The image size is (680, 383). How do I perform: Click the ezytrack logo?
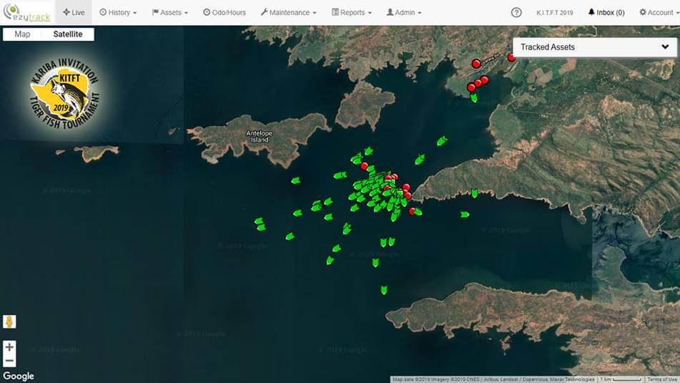pos(27,12)
